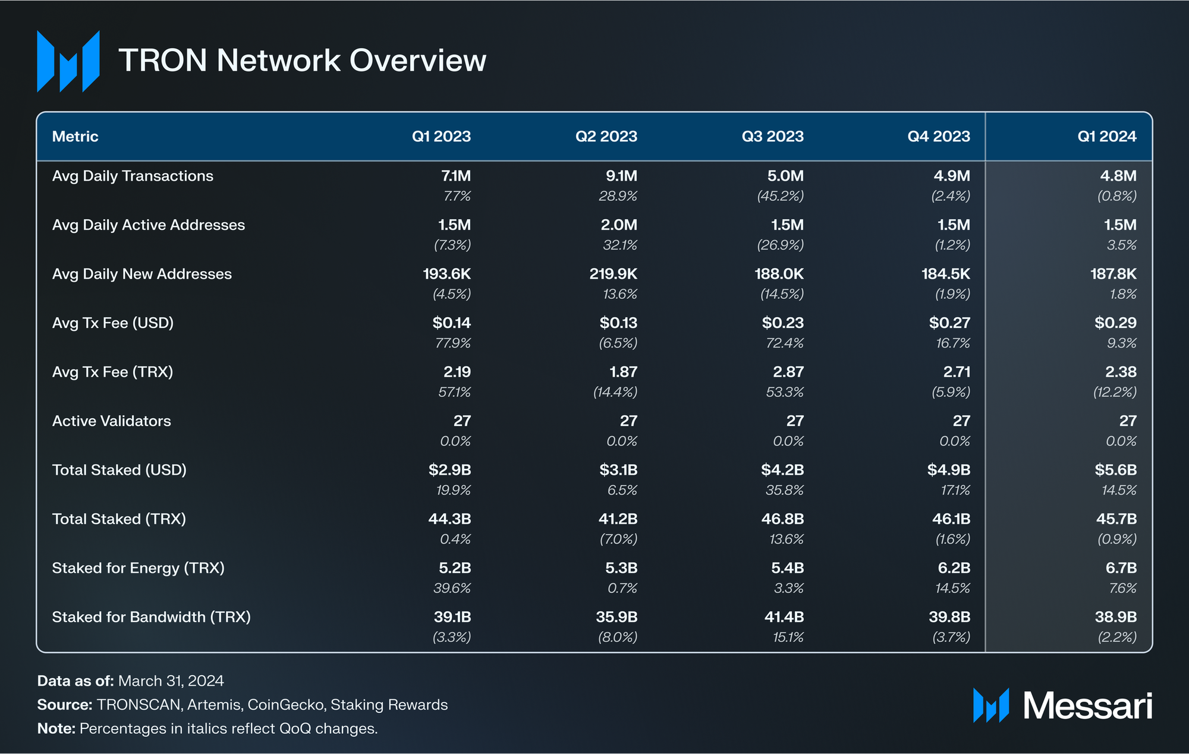Click the Avg Daily Transactions row label

click(x=133, y=176)
